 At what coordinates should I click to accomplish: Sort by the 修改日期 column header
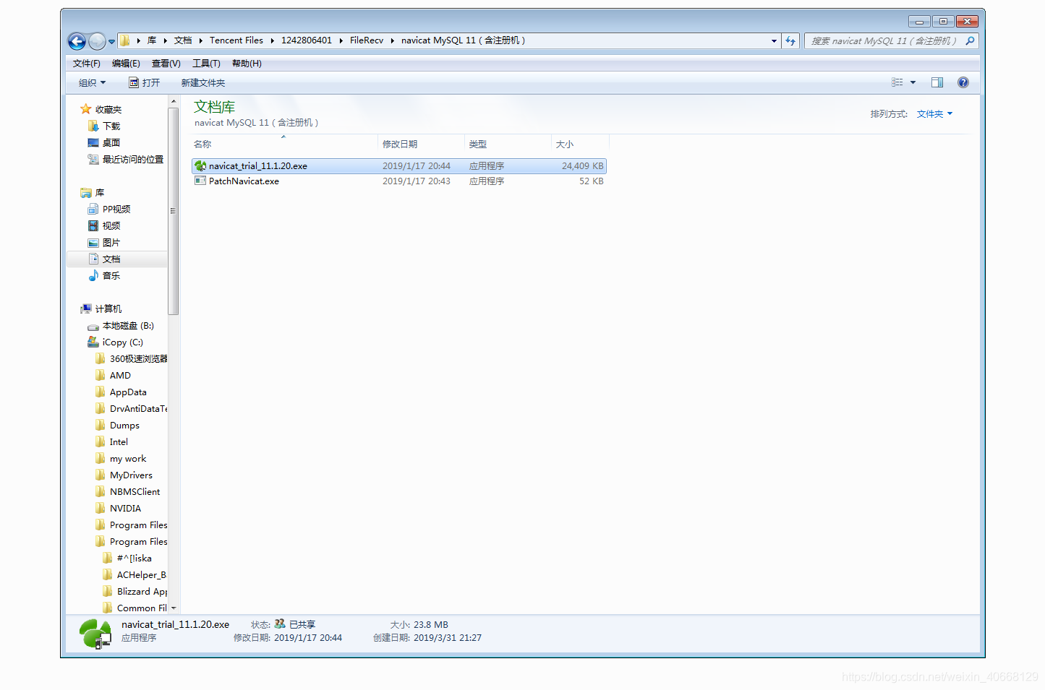(422, 144)
